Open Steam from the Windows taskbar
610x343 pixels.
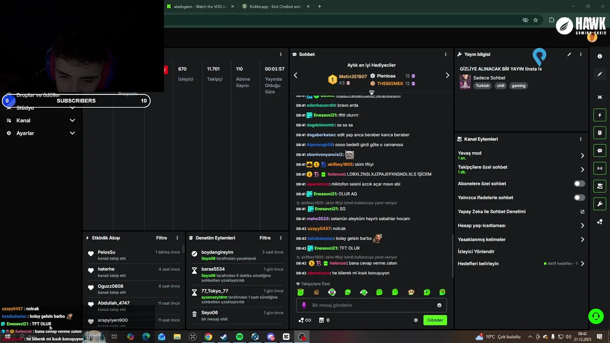coord(224,337)
